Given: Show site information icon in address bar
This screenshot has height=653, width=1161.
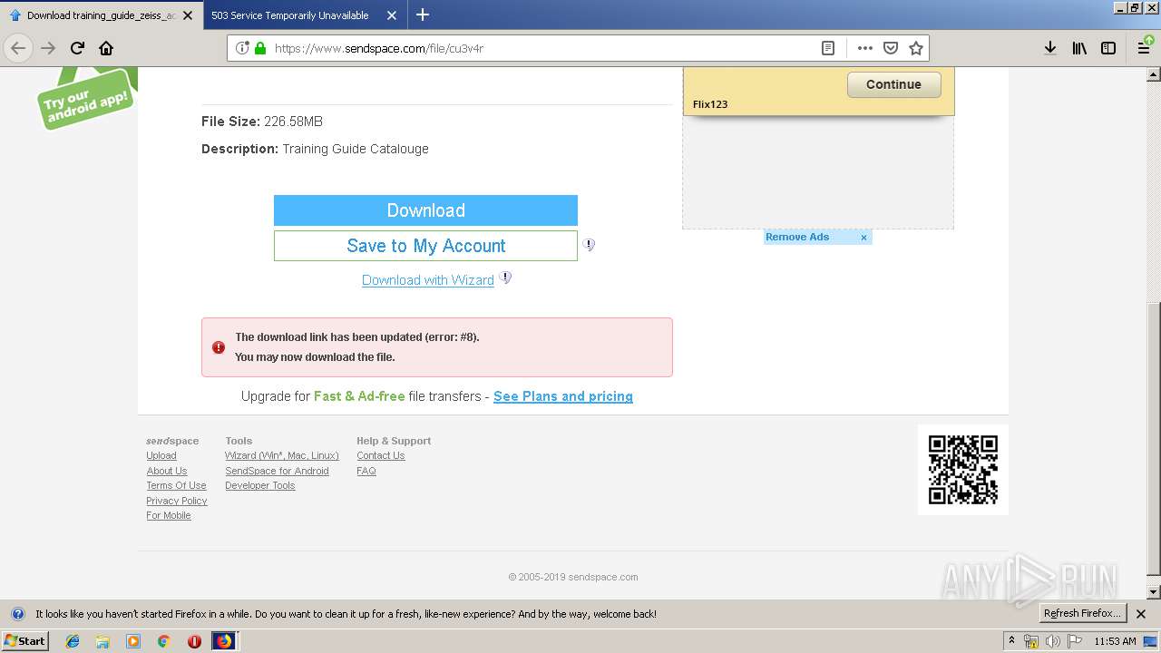Looking at the screenshot, I should (x=242, y=48).
